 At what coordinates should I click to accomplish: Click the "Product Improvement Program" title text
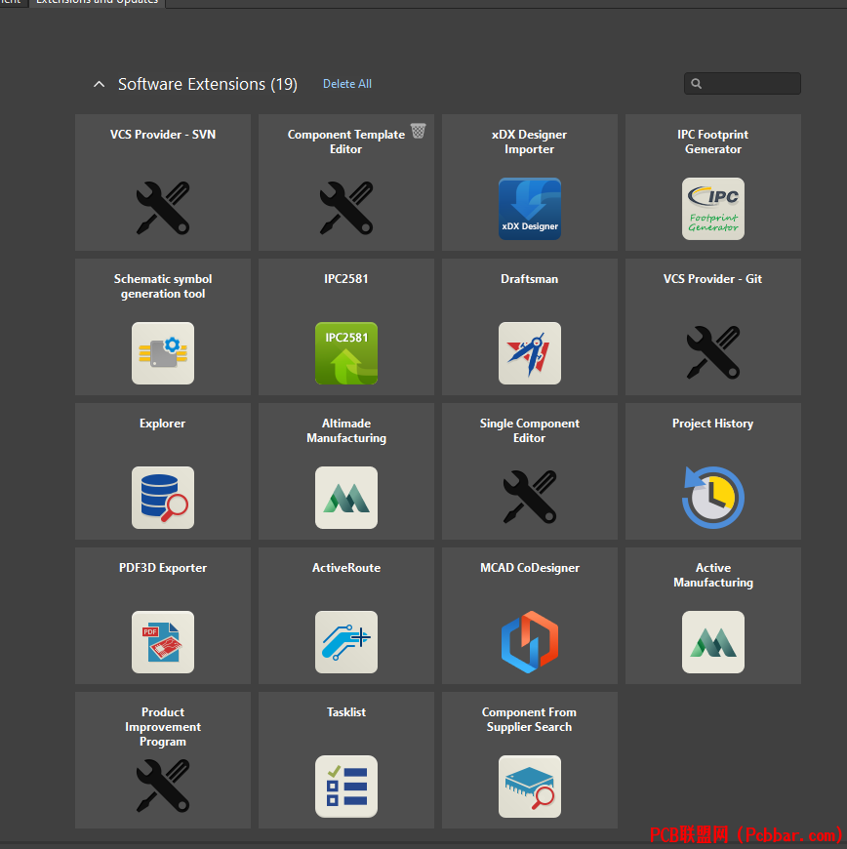tap(163, 727)
